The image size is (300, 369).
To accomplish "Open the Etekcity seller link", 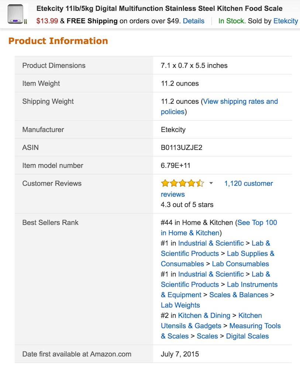I will [285, 21].
